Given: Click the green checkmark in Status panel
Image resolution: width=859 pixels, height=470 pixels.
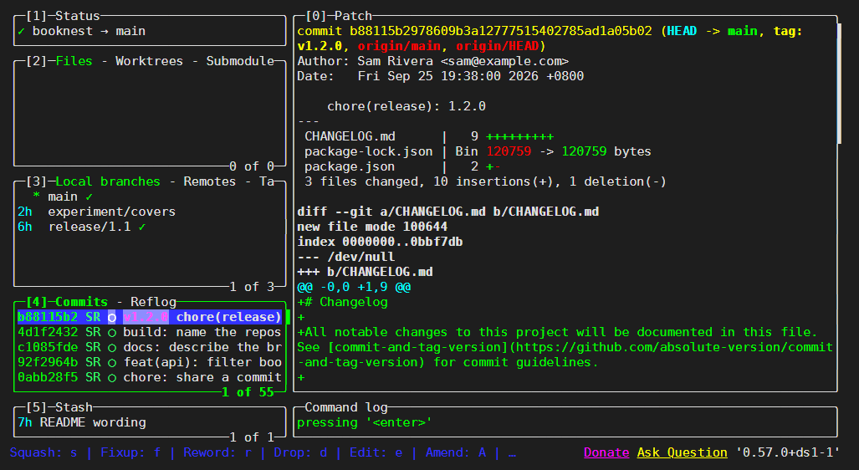Looking at the screenshot, I should pyautogui.click(x=21, y=31).
